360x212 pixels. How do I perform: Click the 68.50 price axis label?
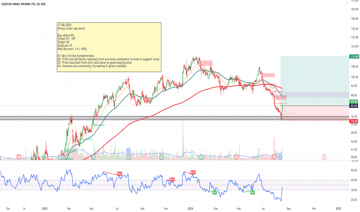[354, 133]
